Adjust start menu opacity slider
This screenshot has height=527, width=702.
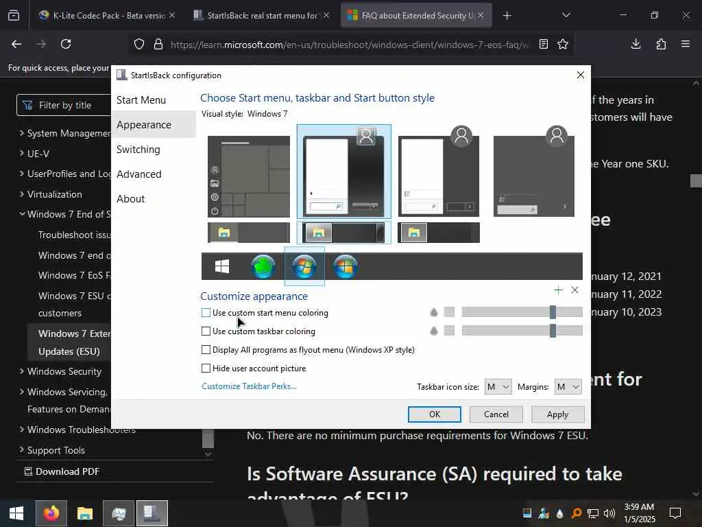click(x=522, y=312)
